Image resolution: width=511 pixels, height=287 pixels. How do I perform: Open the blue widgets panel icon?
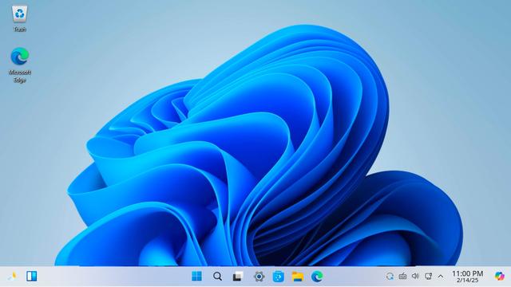32,277
